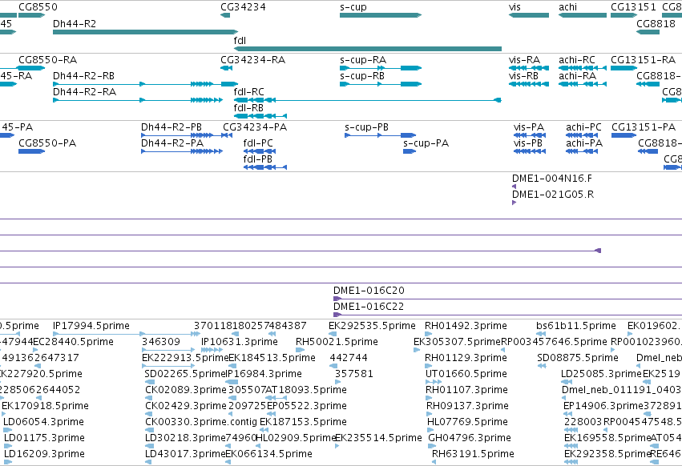Screen dimensions: 682x466
Task: Click EST SD08875.5prime
Action: click(x=578, y=358)
